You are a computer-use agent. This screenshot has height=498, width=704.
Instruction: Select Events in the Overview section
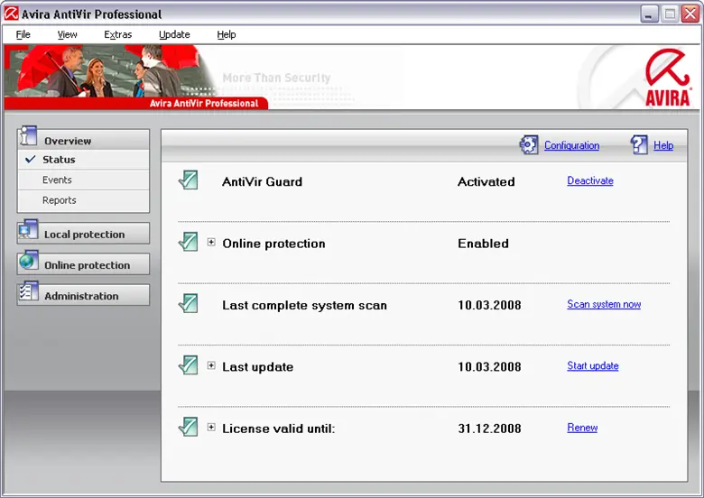coord(57,180)
